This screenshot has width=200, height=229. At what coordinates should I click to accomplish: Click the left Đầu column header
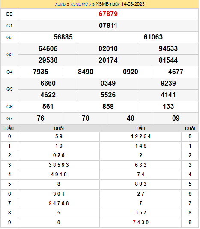[x=9, y=128]
